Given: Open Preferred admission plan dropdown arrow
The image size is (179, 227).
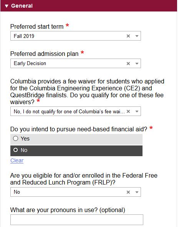Looking at the screenshot, I should coord(137,64).
